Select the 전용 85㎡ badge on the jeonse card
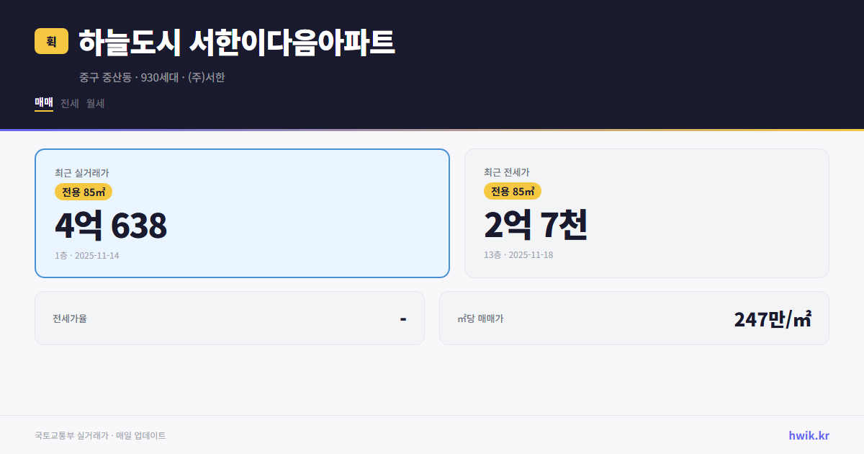The image size is (864, 454). click(513, 191)
